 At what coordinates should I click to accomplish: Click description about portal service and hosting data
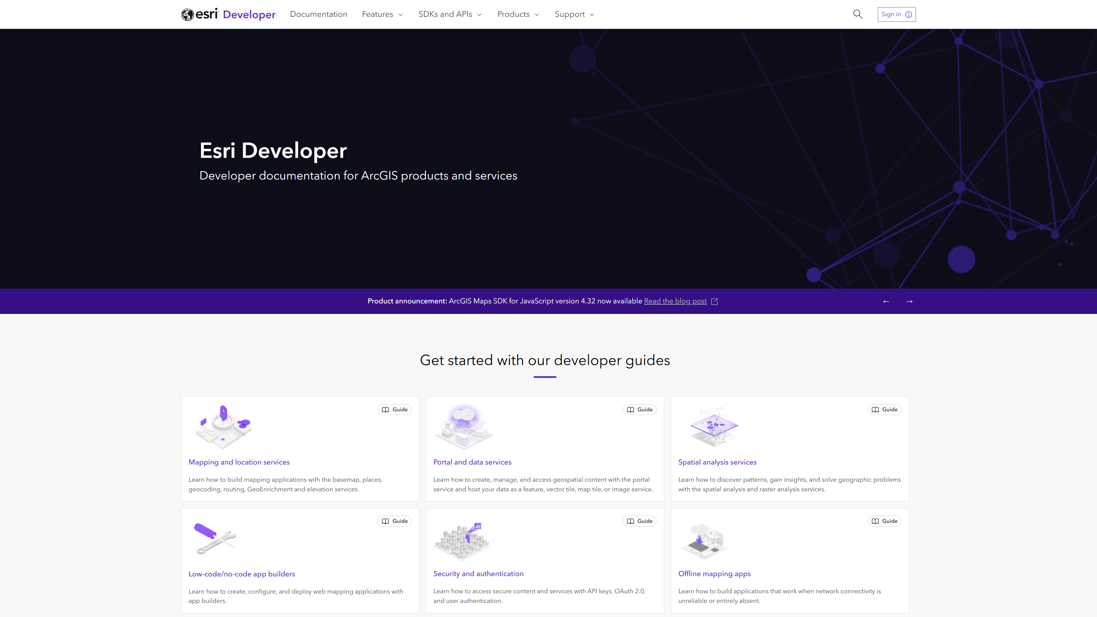click(543, 485)
